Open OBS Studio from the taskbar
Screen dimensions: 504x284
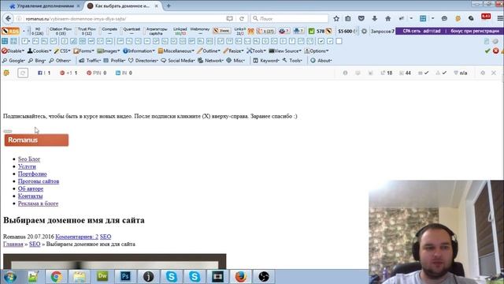(x=264, y=277)
